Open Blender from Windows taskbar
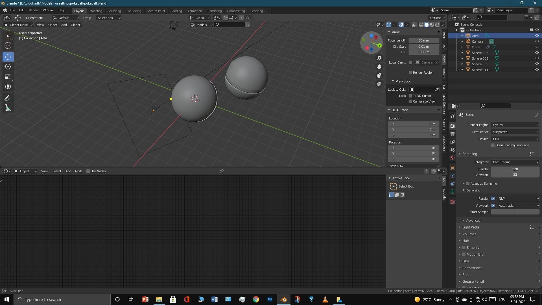The image size is (542, 305). (284, 299)
